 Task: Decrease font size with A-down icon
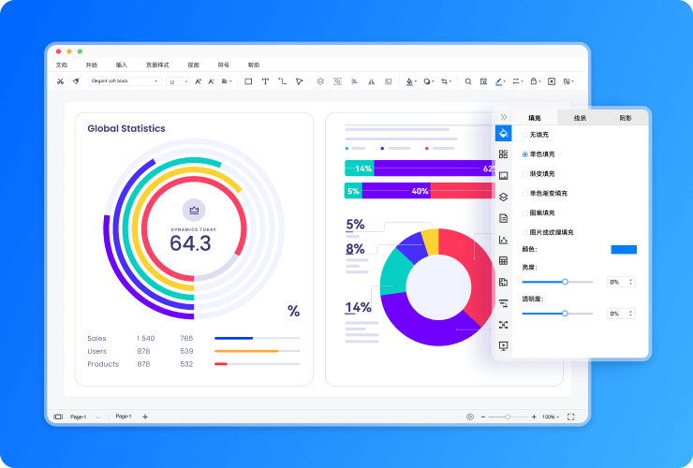point(212,81)
